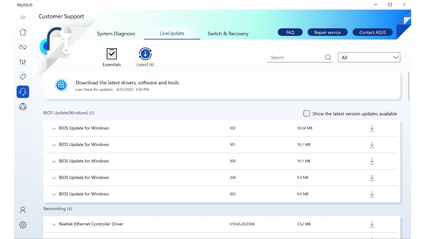The image size is (425, 239).
Task: Open the Customization sliders sidebar icon
Action: [x=23, y=62]
